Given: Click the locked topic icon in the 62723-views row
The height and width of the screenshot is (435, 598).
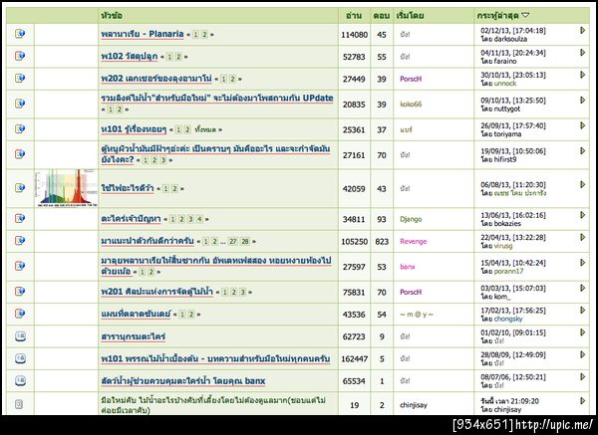Looking at the screenshot, I should 20,336.
